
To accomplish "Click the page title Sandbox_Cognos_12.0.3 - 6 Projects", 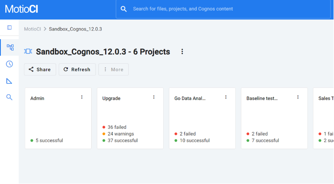I will click(x=103, y=51).
